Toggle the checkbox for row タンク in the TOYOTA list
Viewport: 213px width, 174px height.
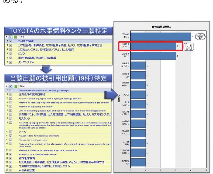(11, 54)
